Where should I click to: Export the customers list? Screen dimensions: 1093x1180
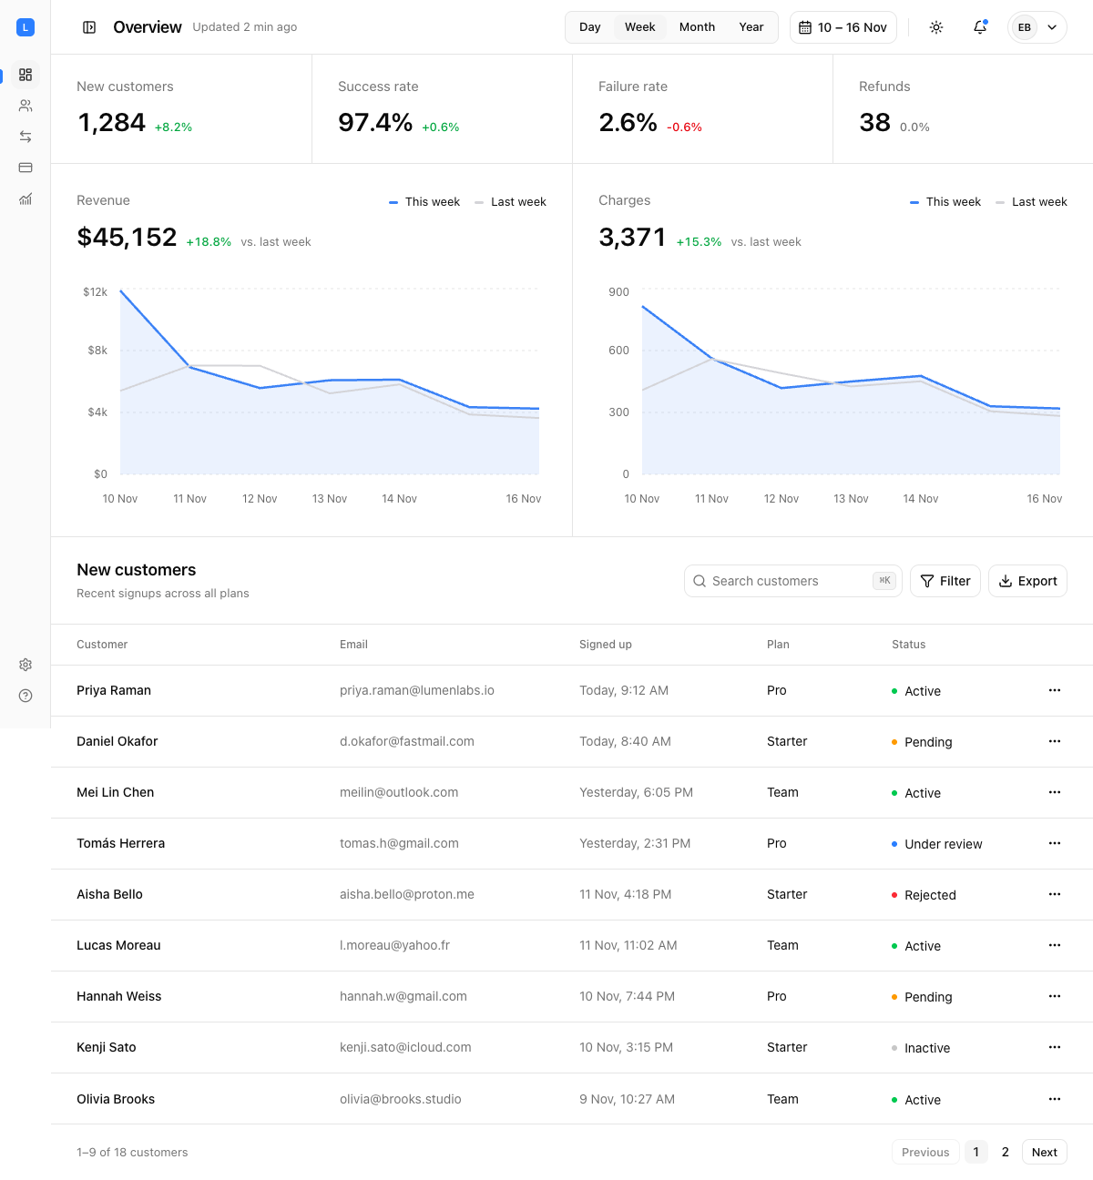tap(1027, 581)
